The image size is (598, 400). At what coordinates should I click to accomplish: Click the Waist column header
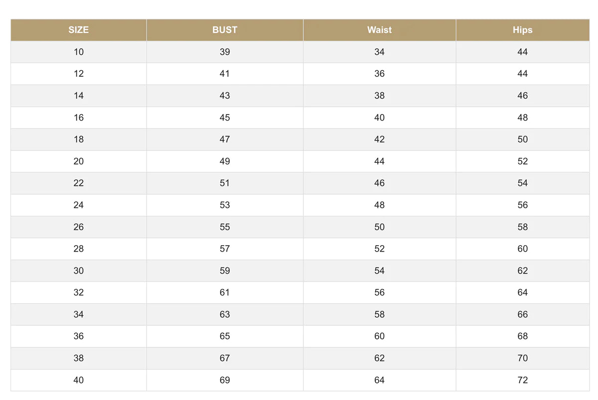379,30
